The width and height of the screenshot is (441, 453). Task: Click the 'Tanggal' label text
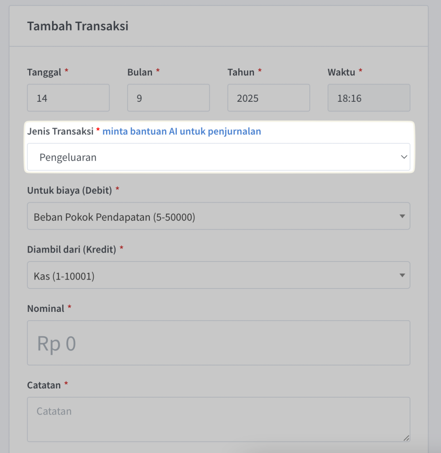click(x=44, y=73)
